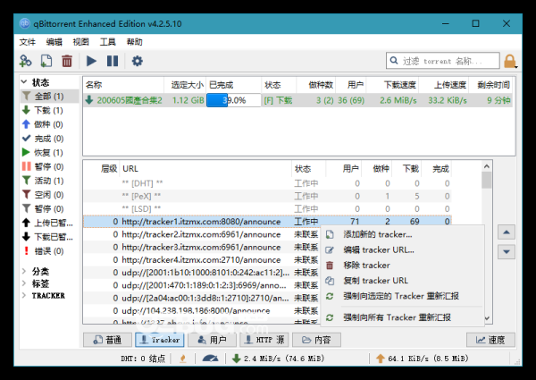The width and height of the screenshot is (536, 380).
Task: Click the tracker list vertical scrollbar thumb
Action: pyautogui.click(x=487, y=181)
